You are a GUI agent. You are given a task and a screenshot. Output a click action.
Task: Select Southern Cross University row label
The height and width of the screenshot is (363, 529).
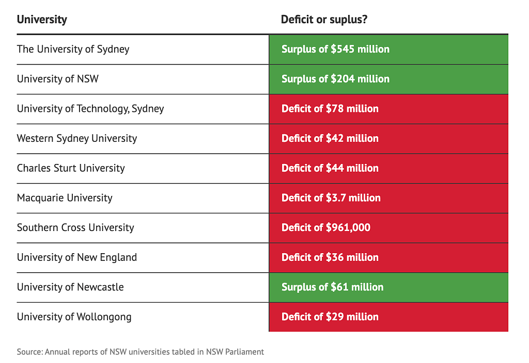[75, 227]
